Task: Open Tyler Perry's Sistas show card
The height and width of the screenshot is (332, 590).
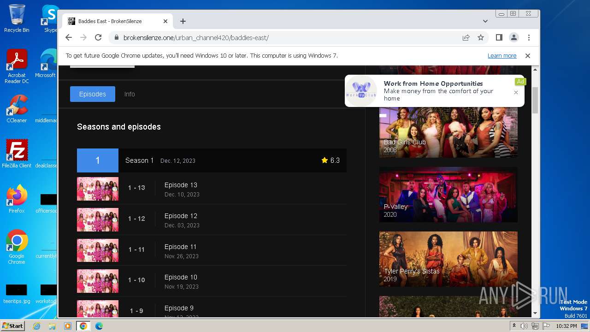Action: click(448, 259)
